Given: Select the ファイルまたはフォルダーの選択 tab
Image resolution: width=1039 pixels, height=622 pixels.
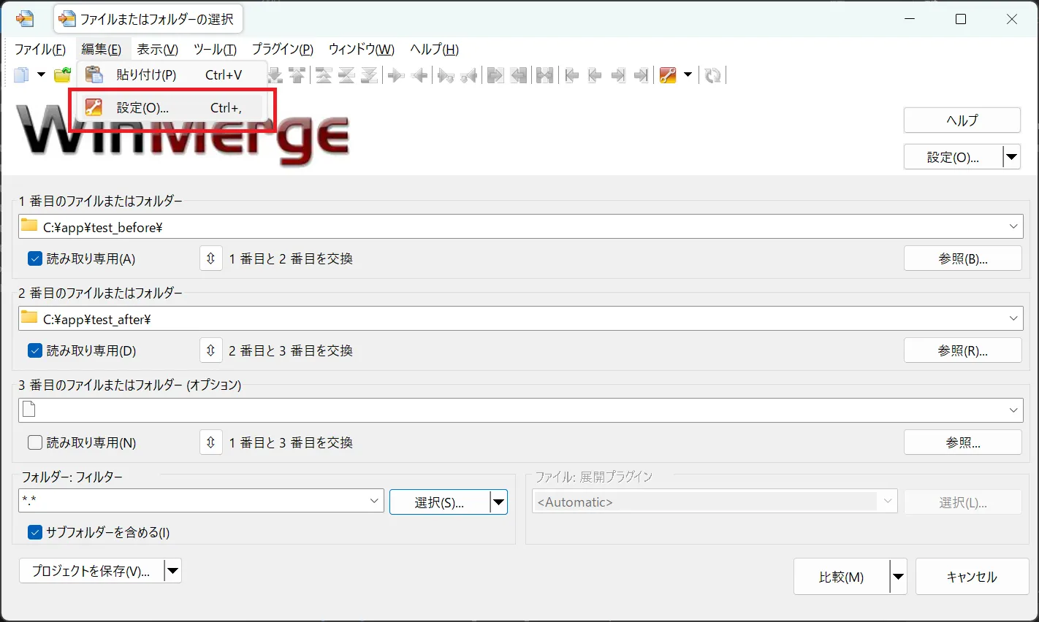Looking at the screenshot, I should (149, 19).
